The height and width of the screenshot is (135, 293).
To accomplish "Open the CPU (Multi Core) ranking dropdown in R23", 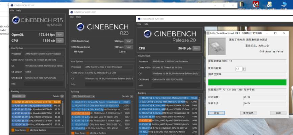I will pyautogui.click(x=83, y=96).
